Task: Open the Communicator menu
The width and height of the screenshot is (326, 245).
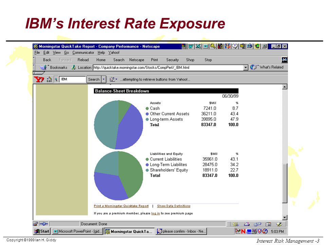Action: (83, 52)
